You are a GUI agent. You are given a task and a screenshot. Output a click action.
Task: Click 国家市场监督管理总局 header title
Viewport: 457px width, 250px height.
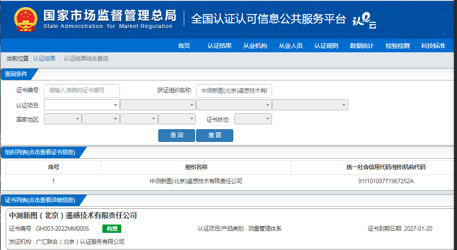[110, 15]
